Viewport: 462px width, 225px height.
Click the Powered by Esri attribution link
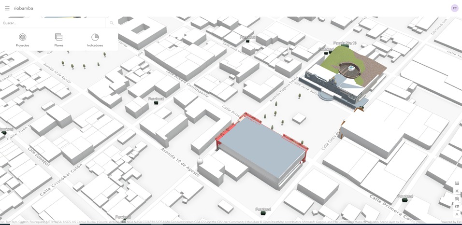450,222
